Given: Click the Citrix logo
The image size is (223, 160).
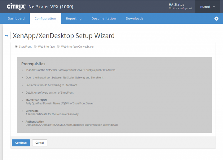Looking at the screenshot, I should (x=16, y=6).
